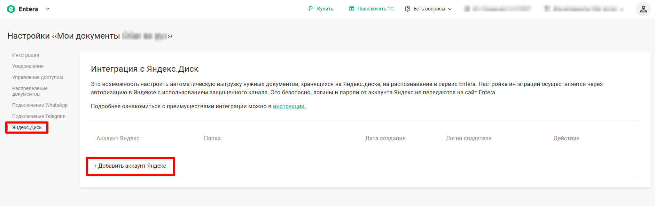Click the Дата создания column header

click(385, 138)
